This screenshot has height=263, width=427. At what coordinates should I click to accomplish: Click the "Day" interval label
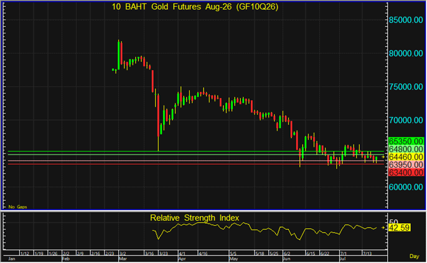(414, 256)
